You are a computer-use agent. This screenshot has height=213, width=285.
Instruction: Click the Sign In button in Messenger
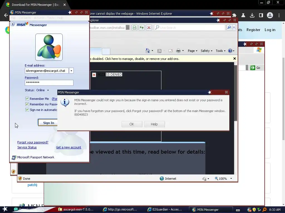click(x=48, y=123)
